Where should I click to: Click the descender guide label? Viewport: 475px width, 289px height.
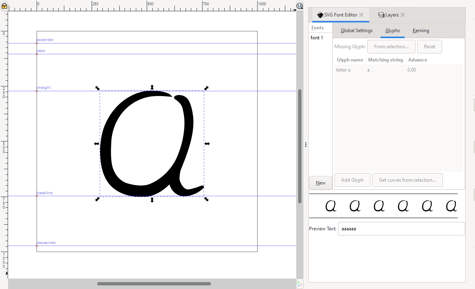coord(46,243)
